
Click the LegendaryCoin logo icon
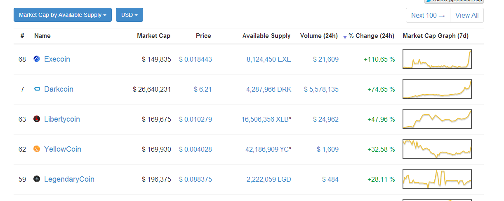pos(37,179)
